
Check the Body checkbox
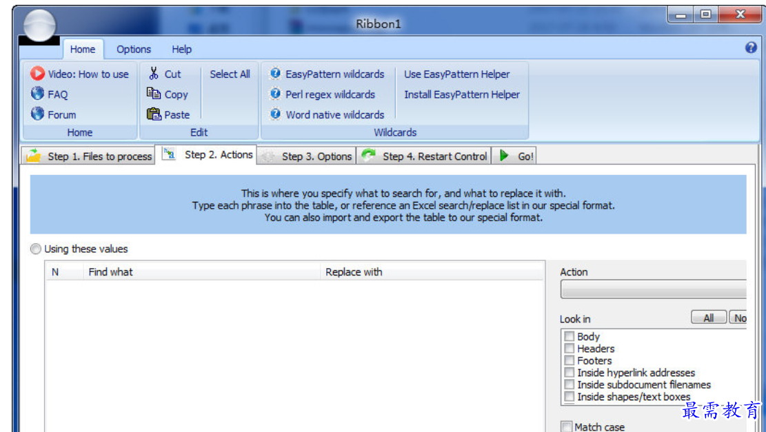[x=569, y=336]
